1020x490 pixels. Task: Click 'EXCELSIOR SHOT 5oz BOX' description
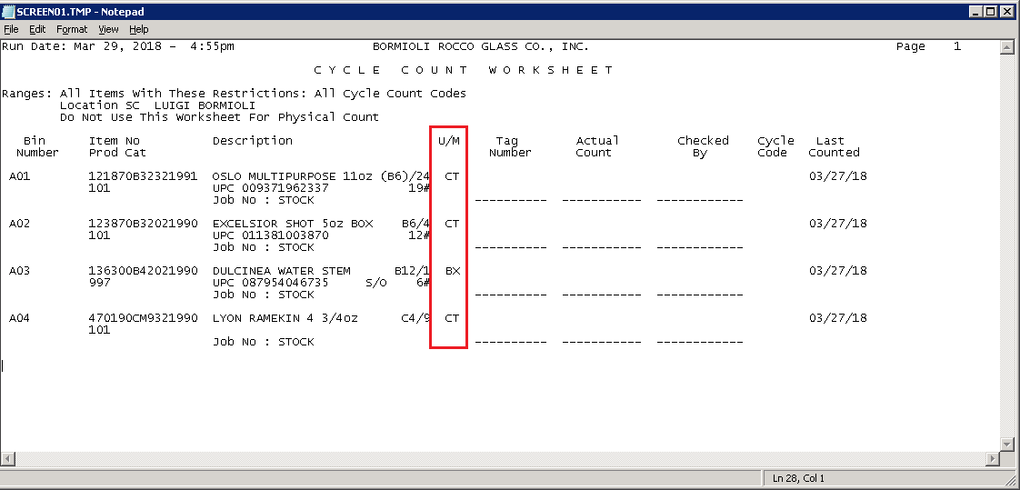point(293,224)
